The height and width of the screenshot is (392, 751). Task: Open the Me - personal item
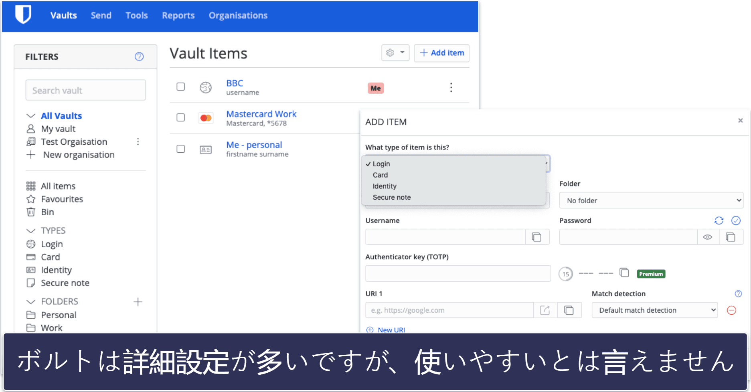point(254,145)
